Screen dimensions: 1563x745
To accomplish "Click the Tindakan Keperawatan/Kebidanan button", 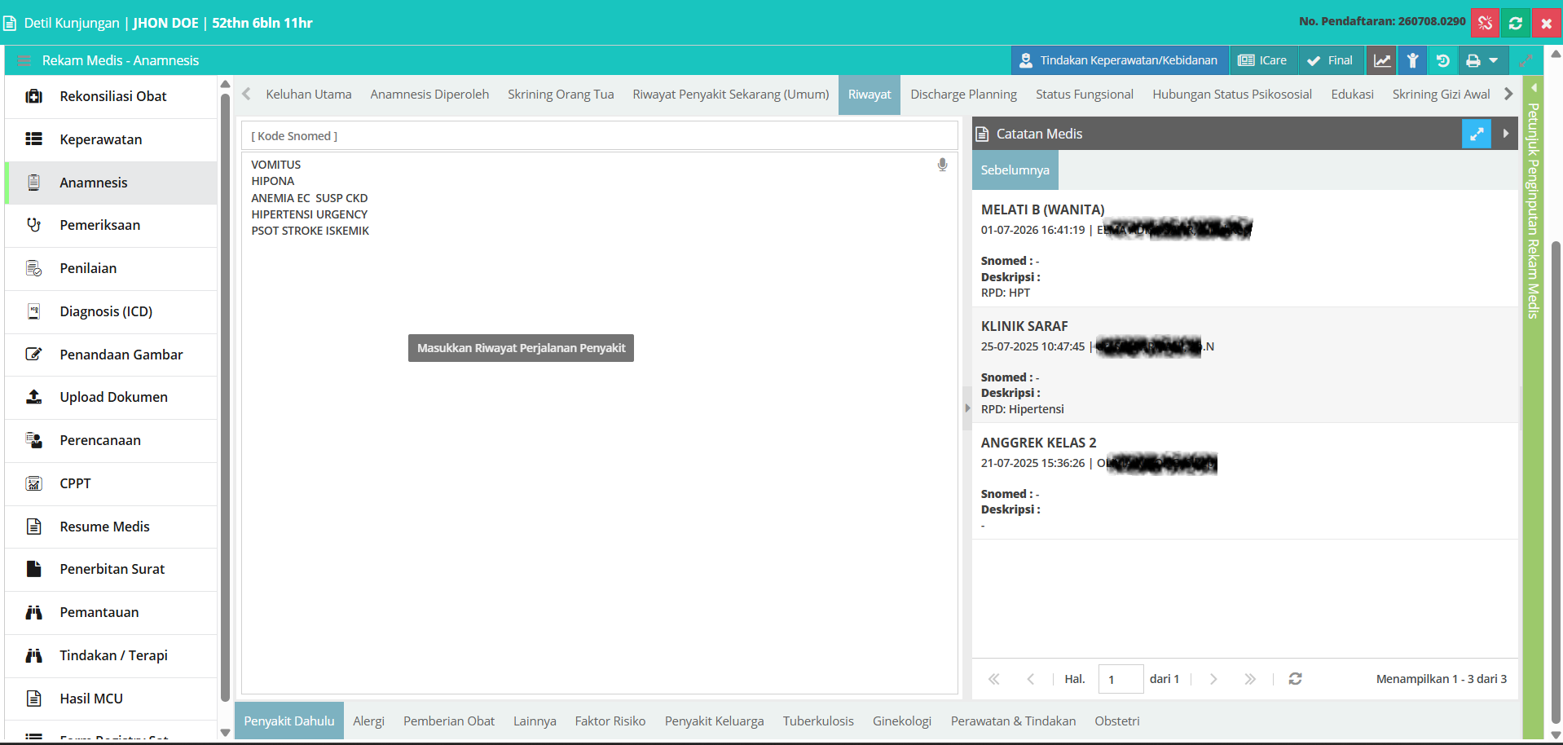I will click(x=1120, y=60).
